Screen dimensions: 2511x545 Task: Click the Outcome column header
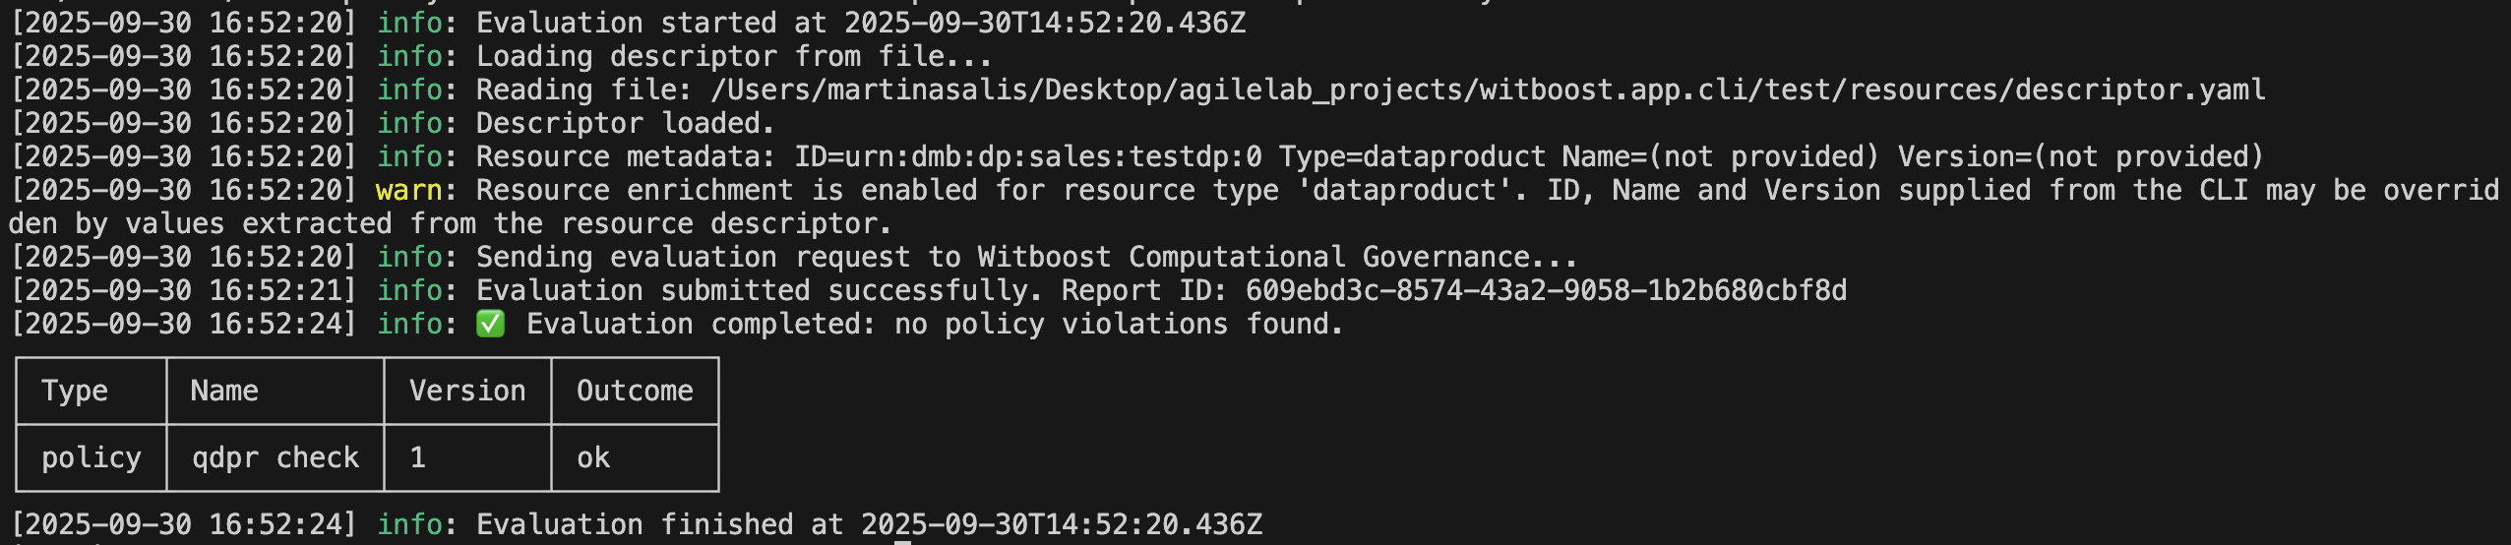635,391
